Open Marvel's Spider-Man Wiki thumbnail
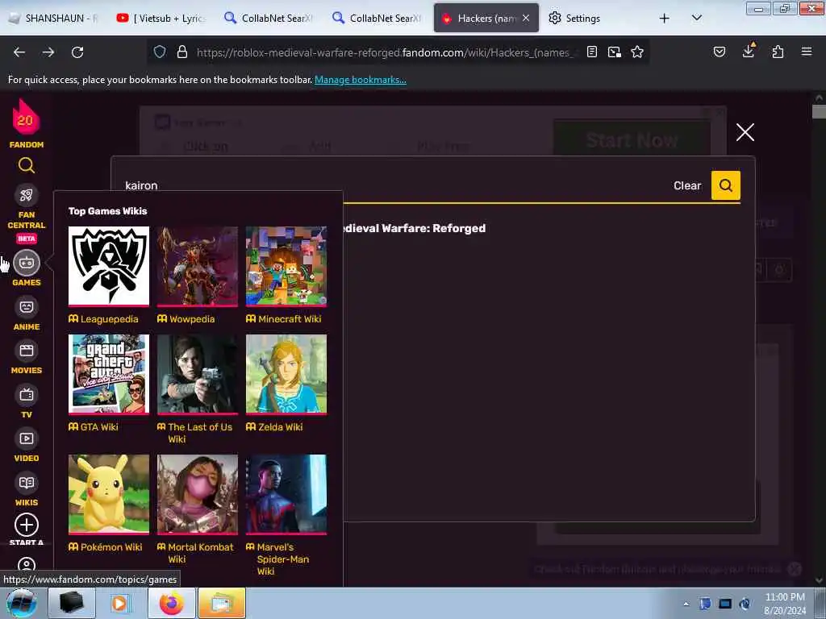 pyautogui.click(x=286, y=494)
